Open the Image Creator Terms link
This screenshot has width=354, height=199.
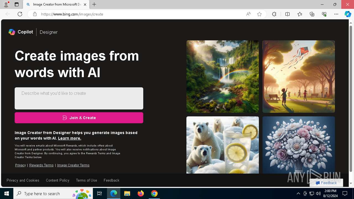coord(73,165)
